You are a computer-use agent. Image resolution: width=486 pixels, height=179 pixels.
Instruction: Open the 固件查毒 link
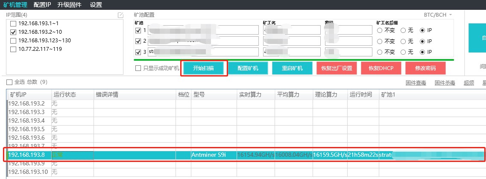point(416,83)
